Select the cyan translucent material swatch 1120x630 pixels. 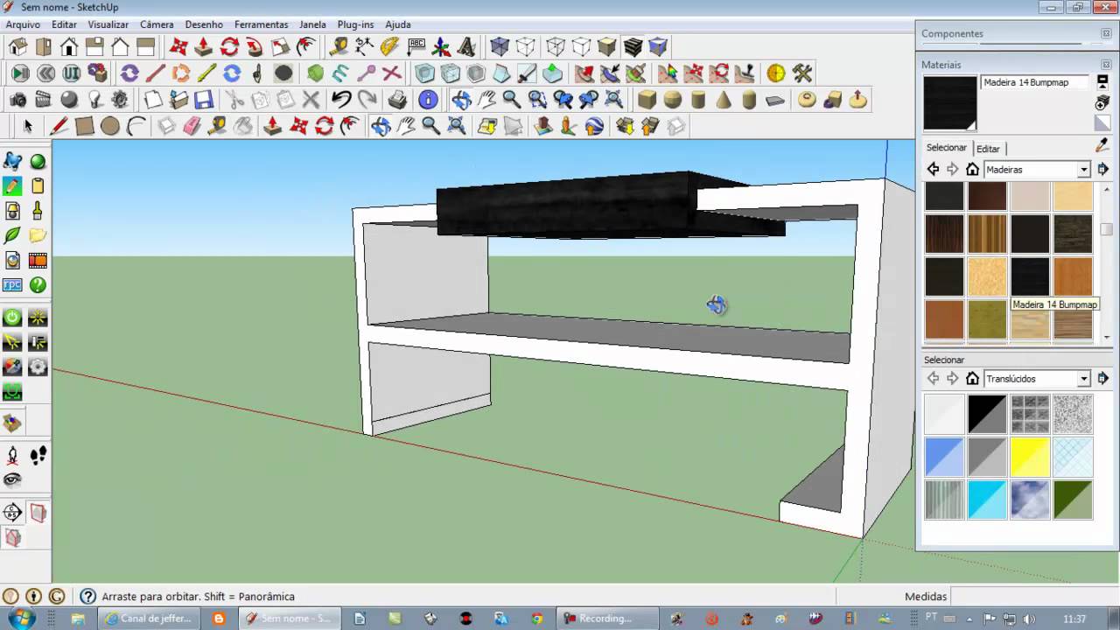pyautogui.click(x=987, y=500)
